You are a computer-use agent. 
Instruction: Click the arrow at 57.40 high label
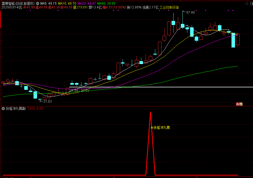click(x=184, y=12)
